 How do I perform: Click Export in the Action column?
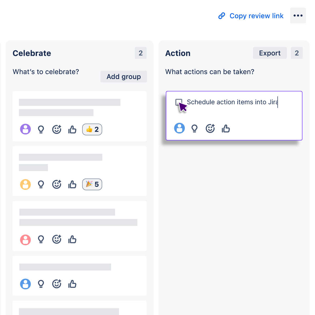[270, 53]
